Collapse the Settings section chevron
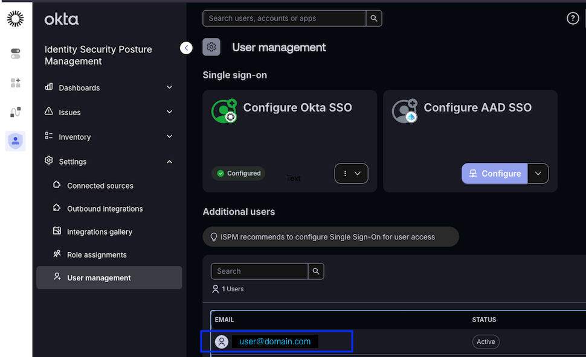Viewport: 586px width, 357px height. (169, 162)
